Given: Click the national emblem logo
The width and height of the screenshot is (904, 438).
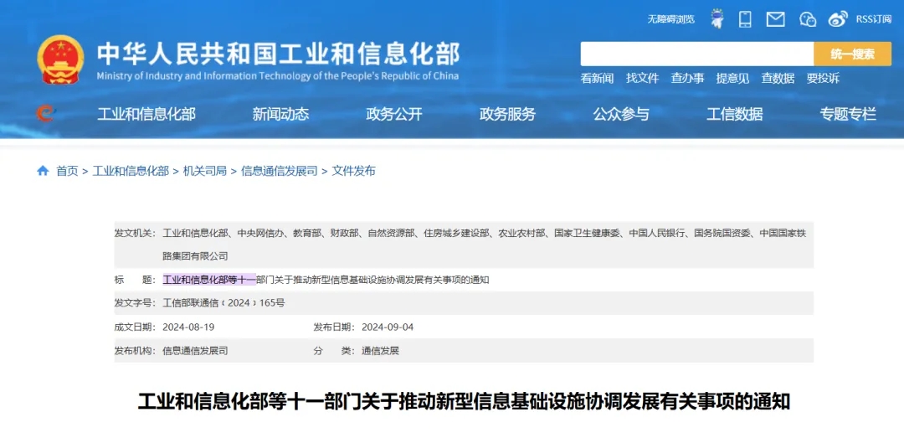Looking at the screenshot, I should [60, 60].
